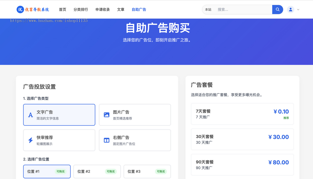Image resolution: width=313 pixels, height=179 pixels.
Task: Click the 广告套餐 heading
Action: [202, 85]
